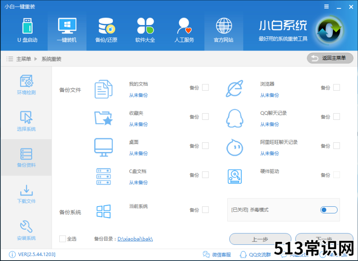The image size is (358, 261).
Task: Click the 系统重装 breadcrumb
Action: [51, 59]
